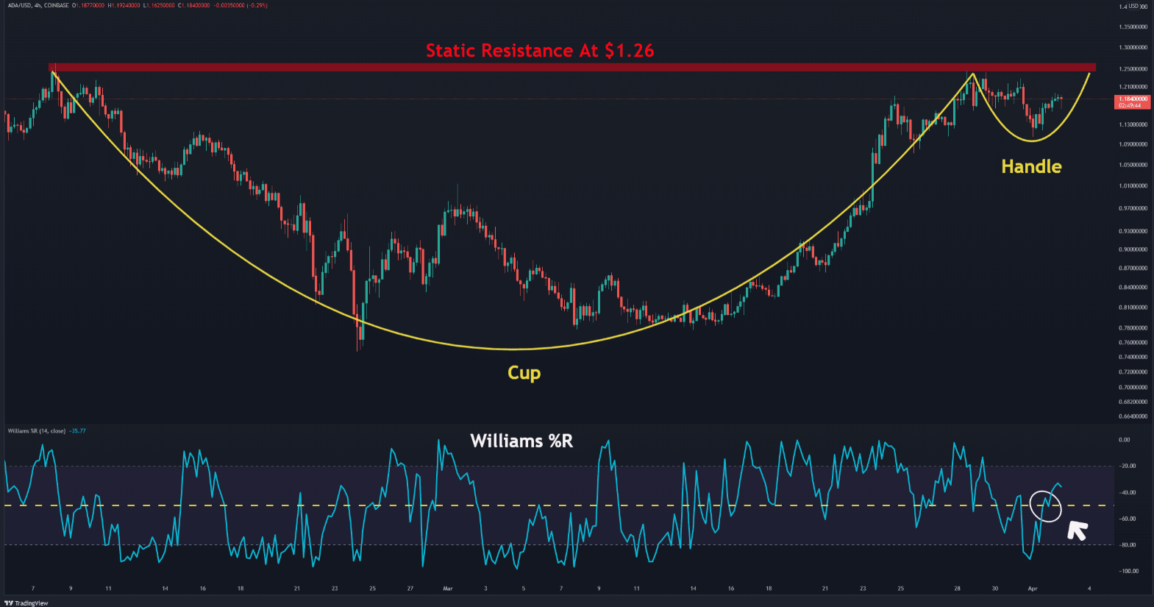The width and height of the screenshot is (1154, 607).
Task: Click the 1.13000000 price axis label
Action: coord(1133,125)
